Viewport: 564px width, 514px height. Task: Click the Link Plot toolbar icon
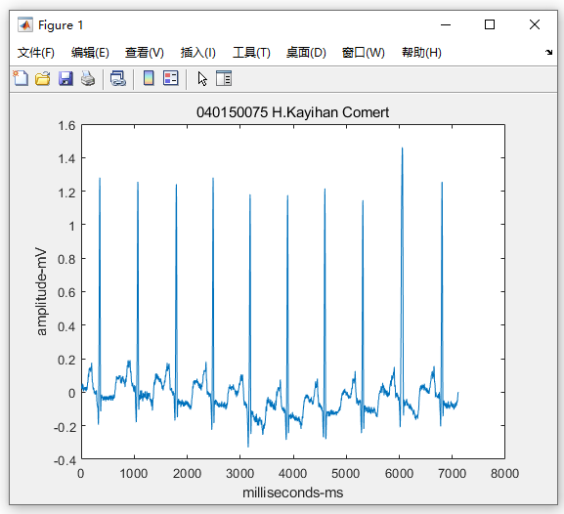118,78
